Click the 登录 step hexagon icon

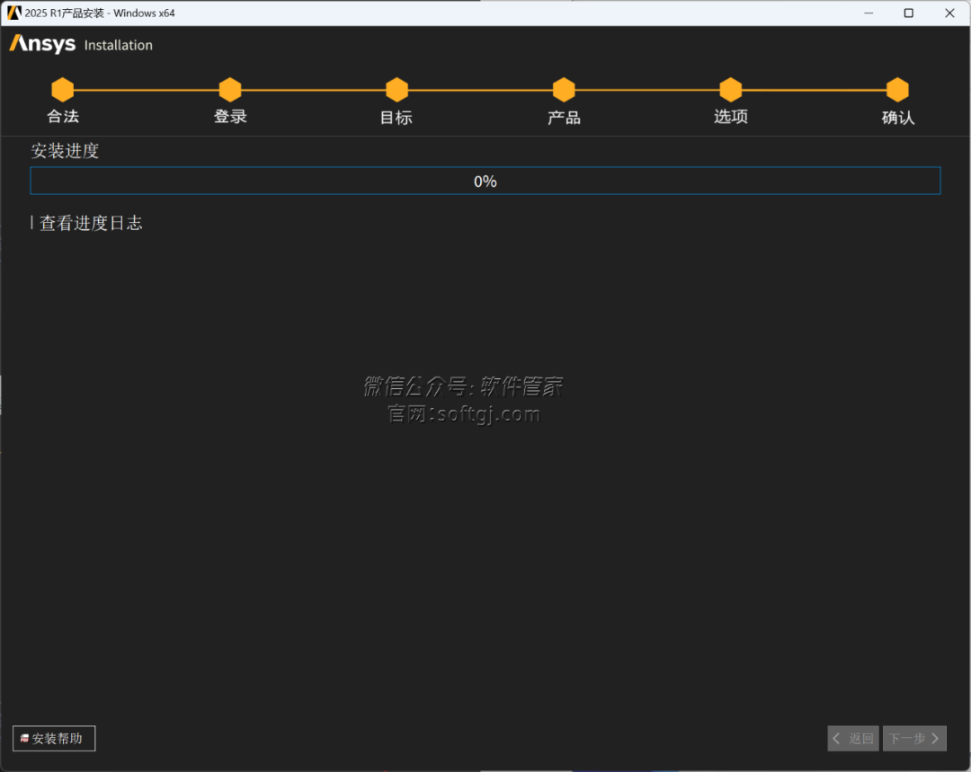(x=230, y=90)
